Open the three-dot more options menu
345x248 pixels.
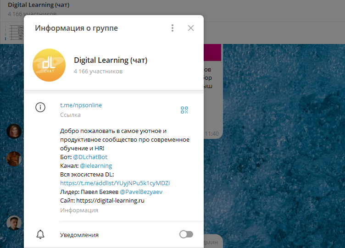172,28
